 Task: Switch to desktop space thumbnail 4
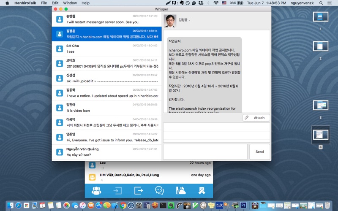click(x=321, y=135)
